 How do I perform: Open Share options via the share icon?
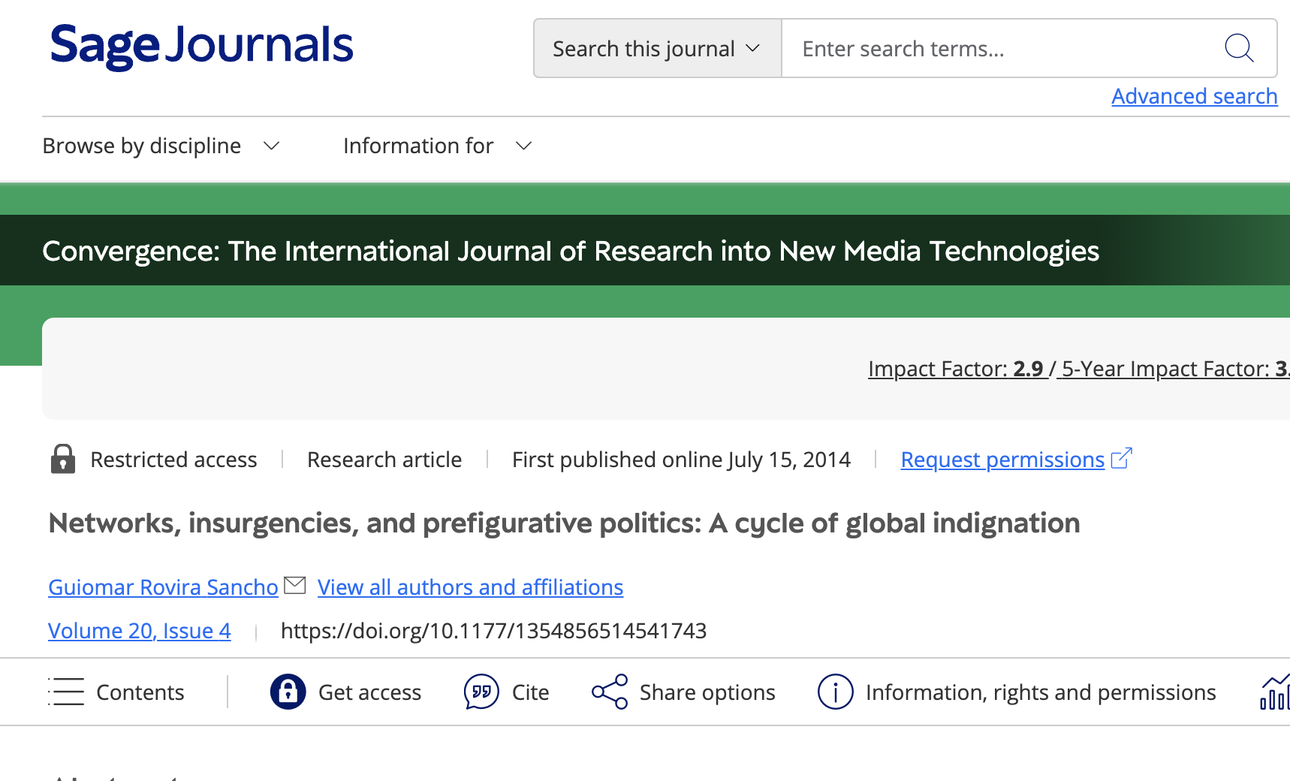608,692
